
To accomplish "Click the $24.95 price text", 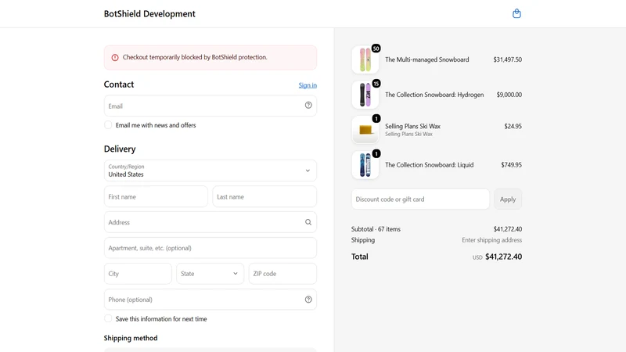I will point(513,126).
